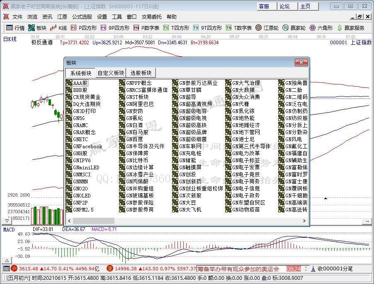Select the GN5G sector item
Viewport: 374px width, 284px height.
pos(78,118)
